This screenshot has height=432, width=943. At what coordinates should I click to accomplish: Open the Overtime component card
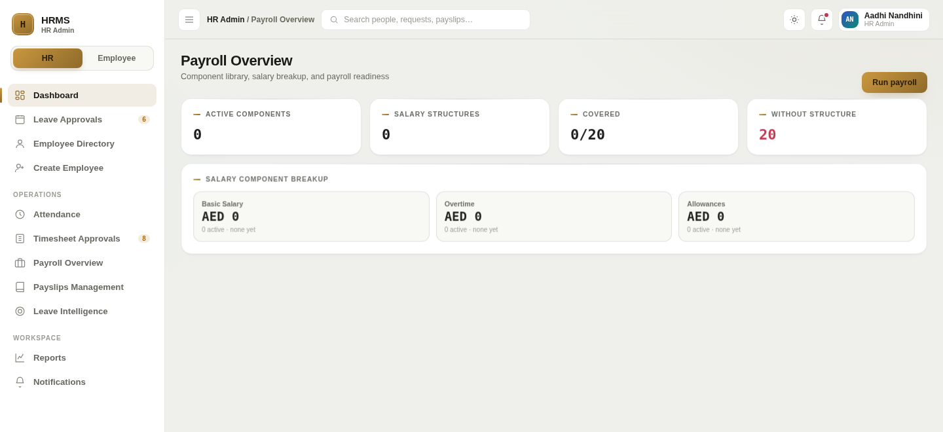click(x=554, y=217)
